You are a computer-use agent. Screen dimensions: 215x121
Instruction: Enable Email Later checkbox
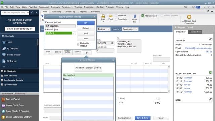coord(116,19)
